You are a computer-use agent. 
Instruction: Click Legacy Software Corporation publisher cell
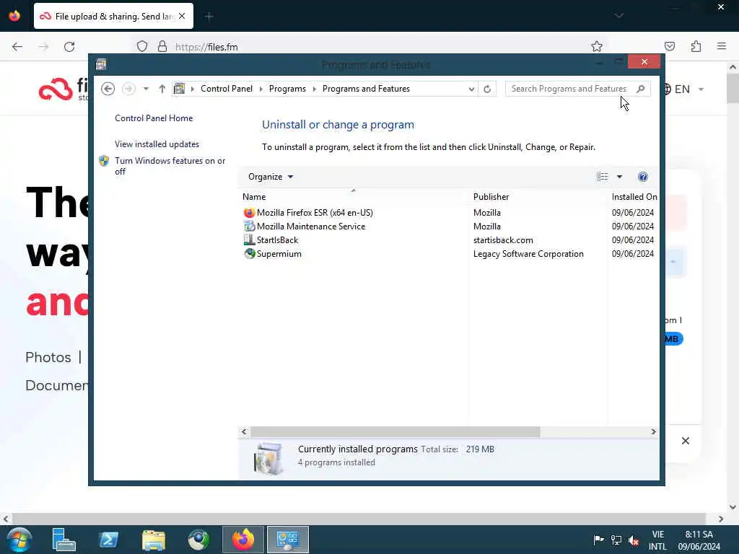[528, 254]
